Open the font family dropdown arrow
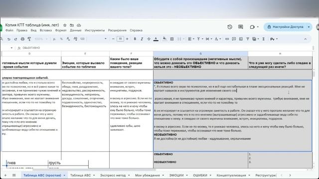The width and height of the screenshot is (319, 179). pos(105,39)
